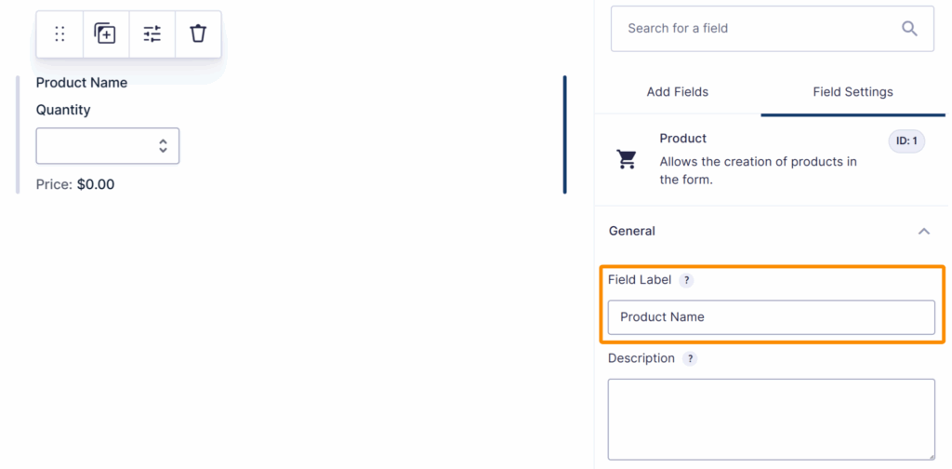Click inside the Description textarea
The image size is (952, 469).
coord(771,418)
